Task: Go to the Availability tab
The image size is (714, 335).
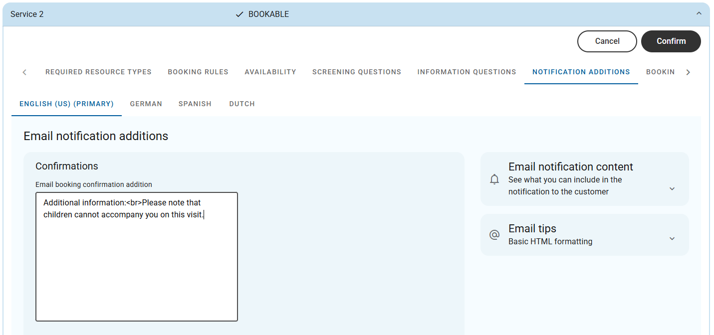Action: (270, 72)
